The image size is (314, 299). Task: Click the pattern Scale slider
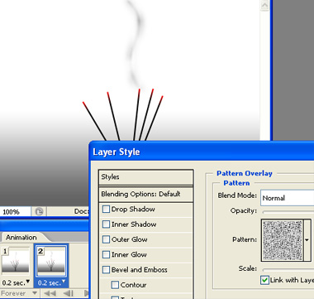(x=288, y=270)
